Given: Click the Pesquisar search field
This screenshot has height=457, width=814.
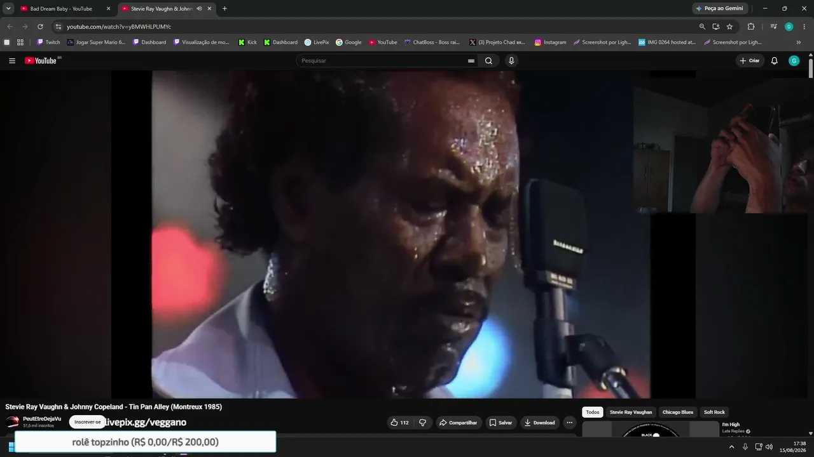Looking at the screenshot, I should tap(383, 61).
